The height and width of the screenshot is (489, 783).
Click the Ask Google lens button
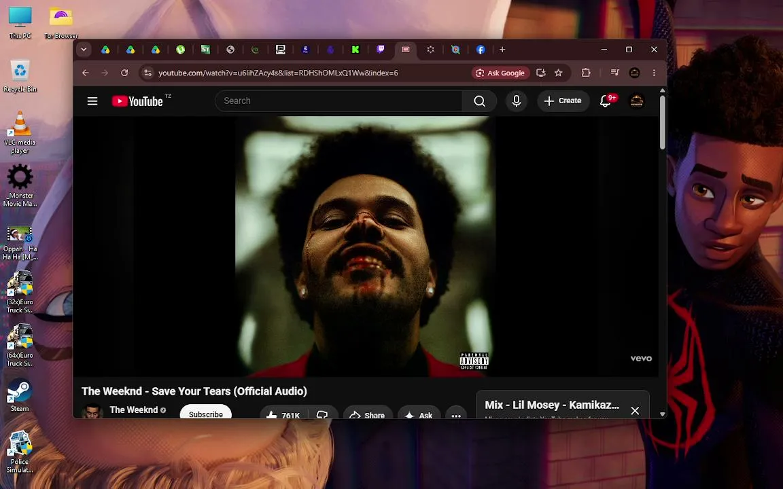tap(501, 73)
